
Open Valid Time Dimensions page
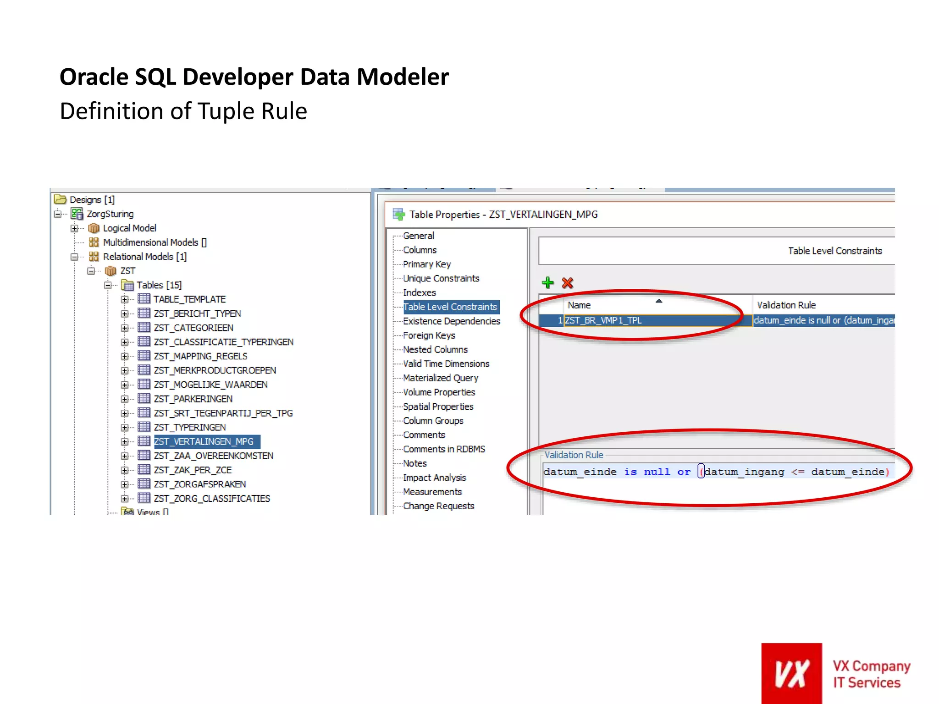446,363
